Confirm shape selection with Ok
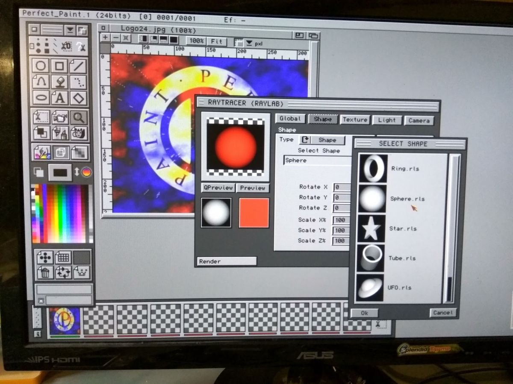The height and width of the screenshot is (384, 513). [364, 313]
